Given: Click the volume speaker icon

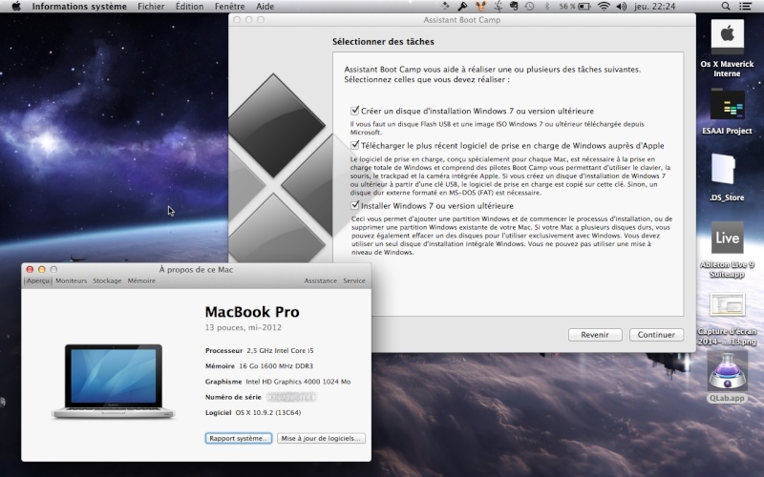Looking at the screenshot, I should click(x=622, y=7).
